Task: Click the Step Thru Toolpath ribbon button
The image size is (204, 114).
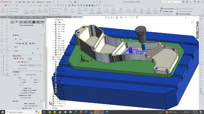Action: coord(57,9)
